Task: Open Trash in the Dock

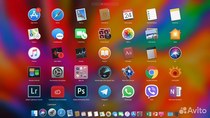Action: pos(176,114)
